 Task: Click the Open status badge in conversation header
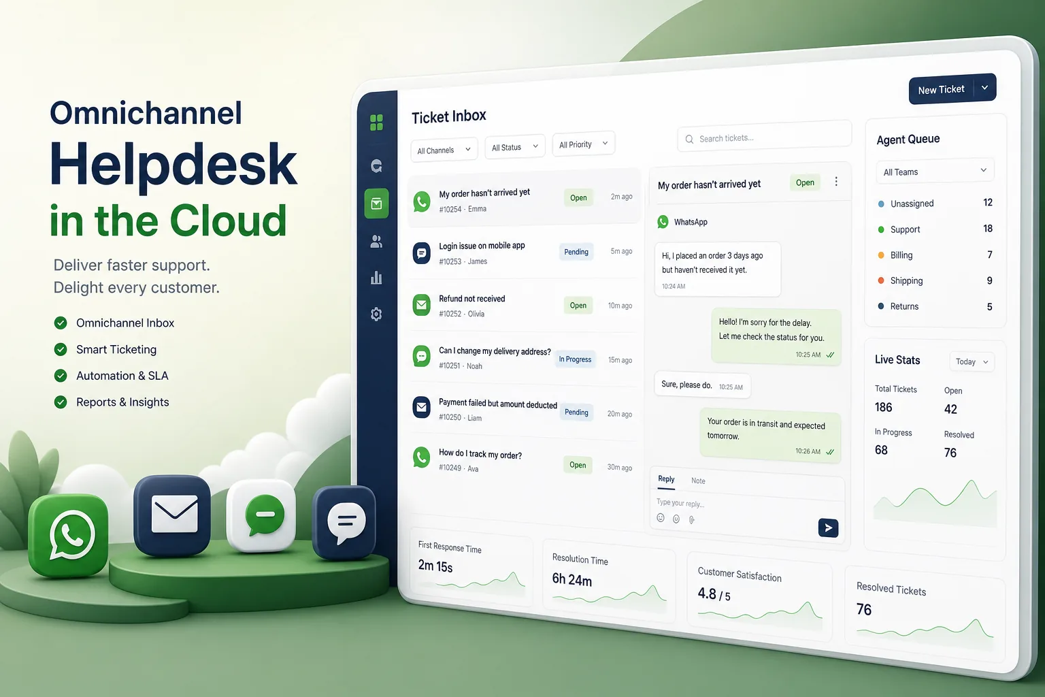coord(805,182)
